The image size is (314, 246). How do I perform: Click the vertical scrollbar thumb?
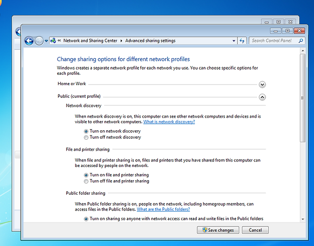tap(303, 98)
